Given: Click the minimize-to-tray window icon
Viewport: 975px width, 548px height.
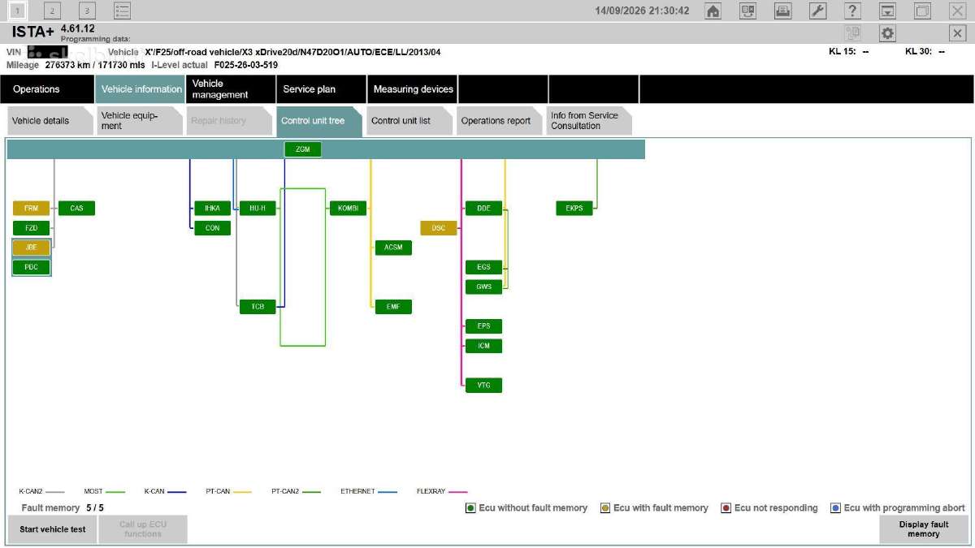Looking at the screenshot, I should tap(887, 11).
